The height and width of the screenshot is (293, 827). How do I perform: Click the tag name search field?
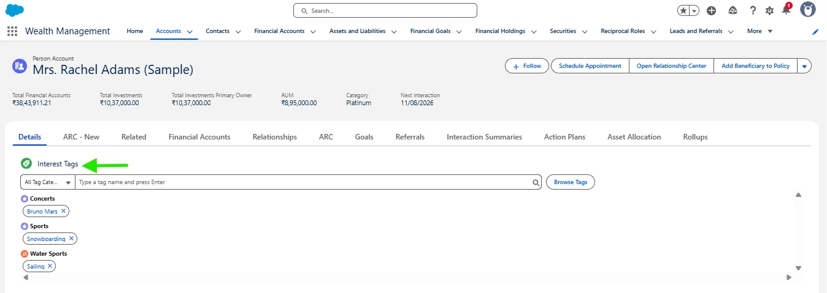click(304, 182)
